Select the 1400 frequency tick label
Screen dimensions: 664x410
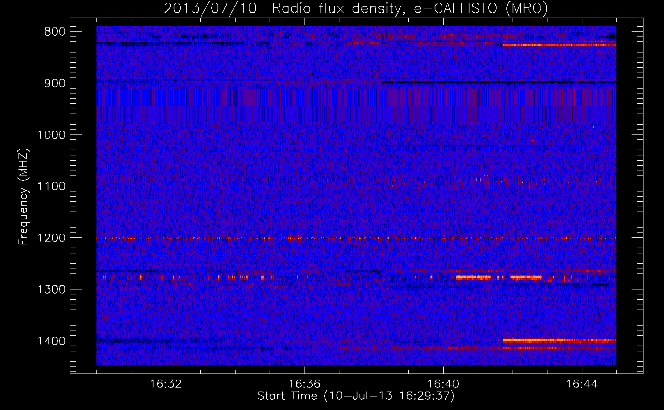(51, 341)
